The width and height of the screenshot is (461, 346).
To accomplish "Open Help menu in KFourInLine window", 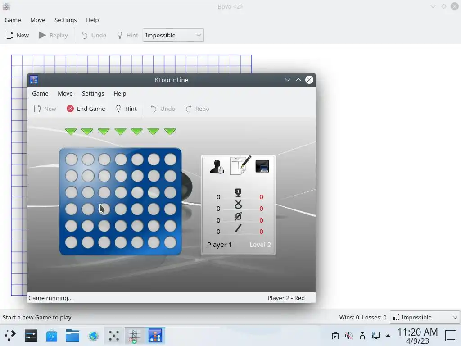I will coord(120,93).
